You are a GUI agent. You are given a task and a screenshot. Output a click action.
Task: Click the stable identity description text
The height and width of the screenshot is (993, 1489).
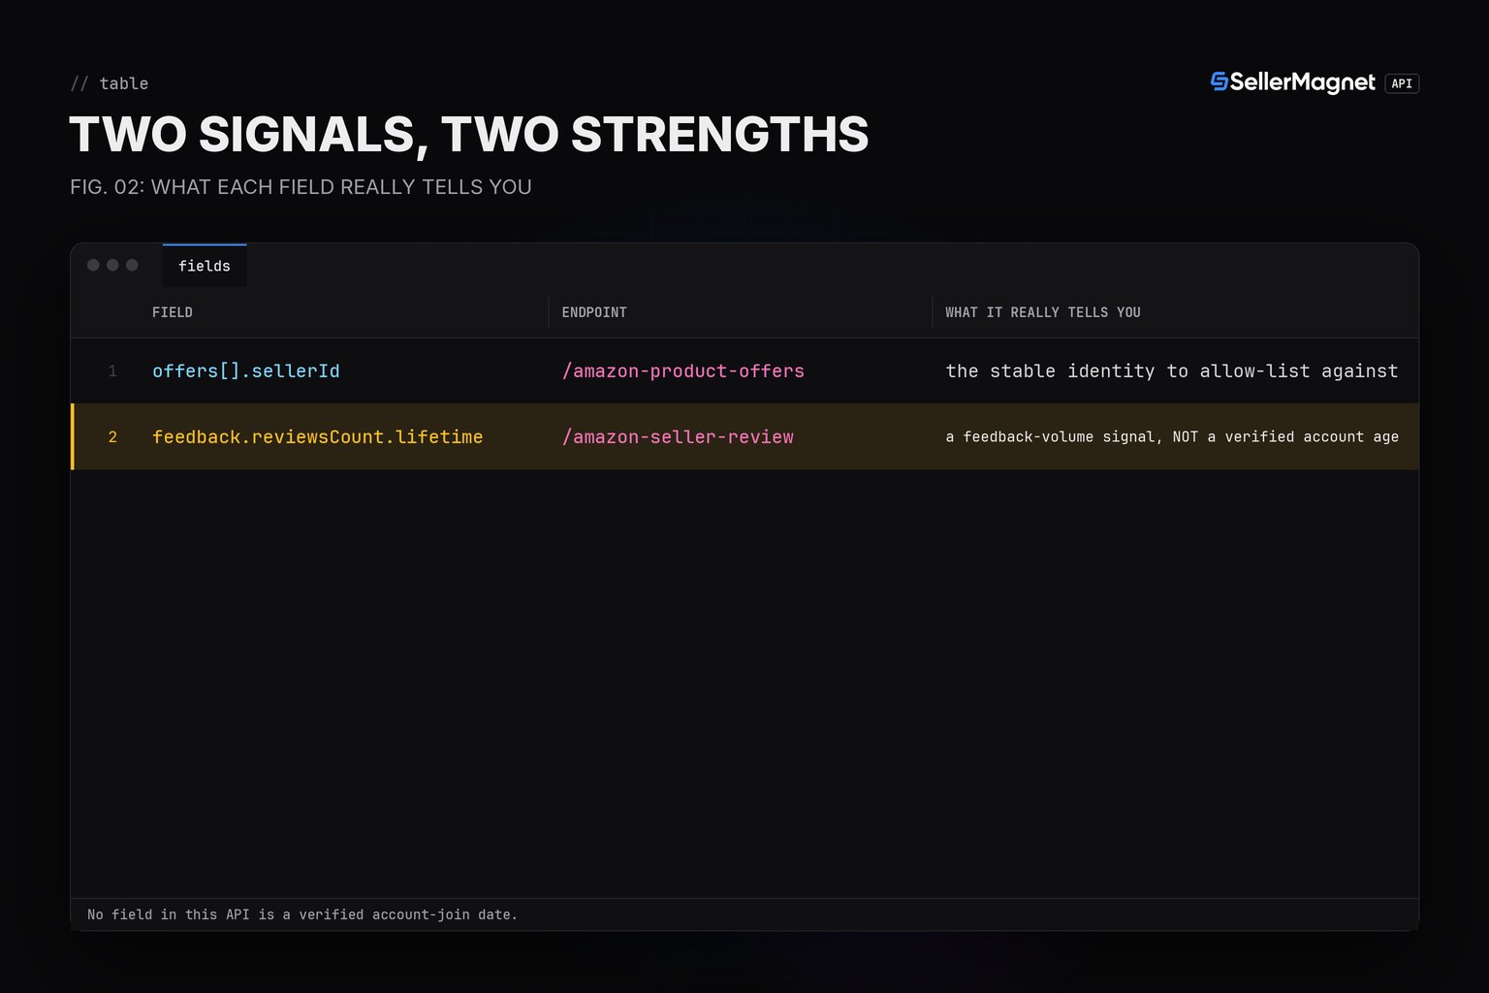click(1172, 371)
